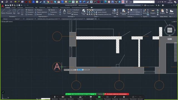
Task: Open the lineweight dropdown
Action: pos(136,12)
